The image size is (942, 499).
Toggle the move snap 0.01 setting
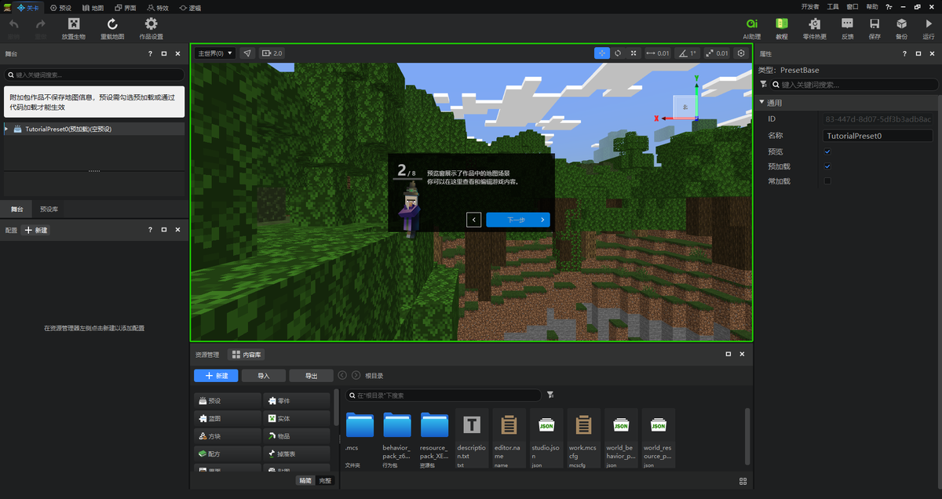[x=658, y=53]
